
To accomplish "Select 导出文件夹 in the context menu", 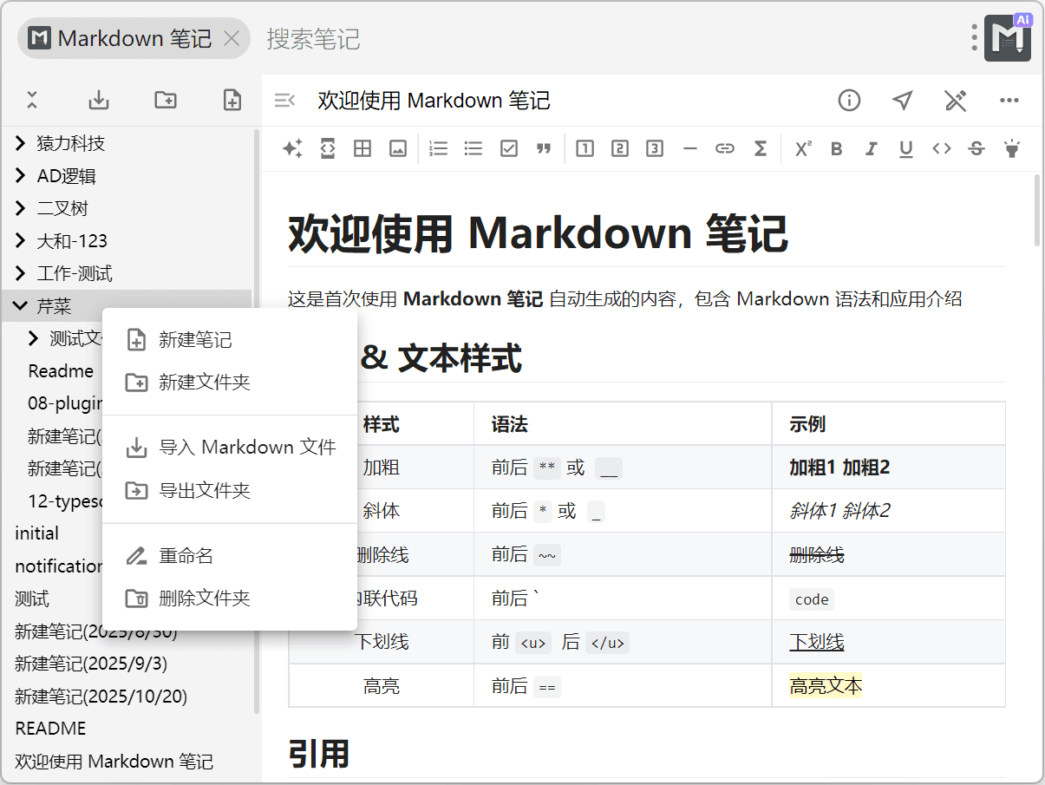I will pyautogui.click(x=204, y=490).
